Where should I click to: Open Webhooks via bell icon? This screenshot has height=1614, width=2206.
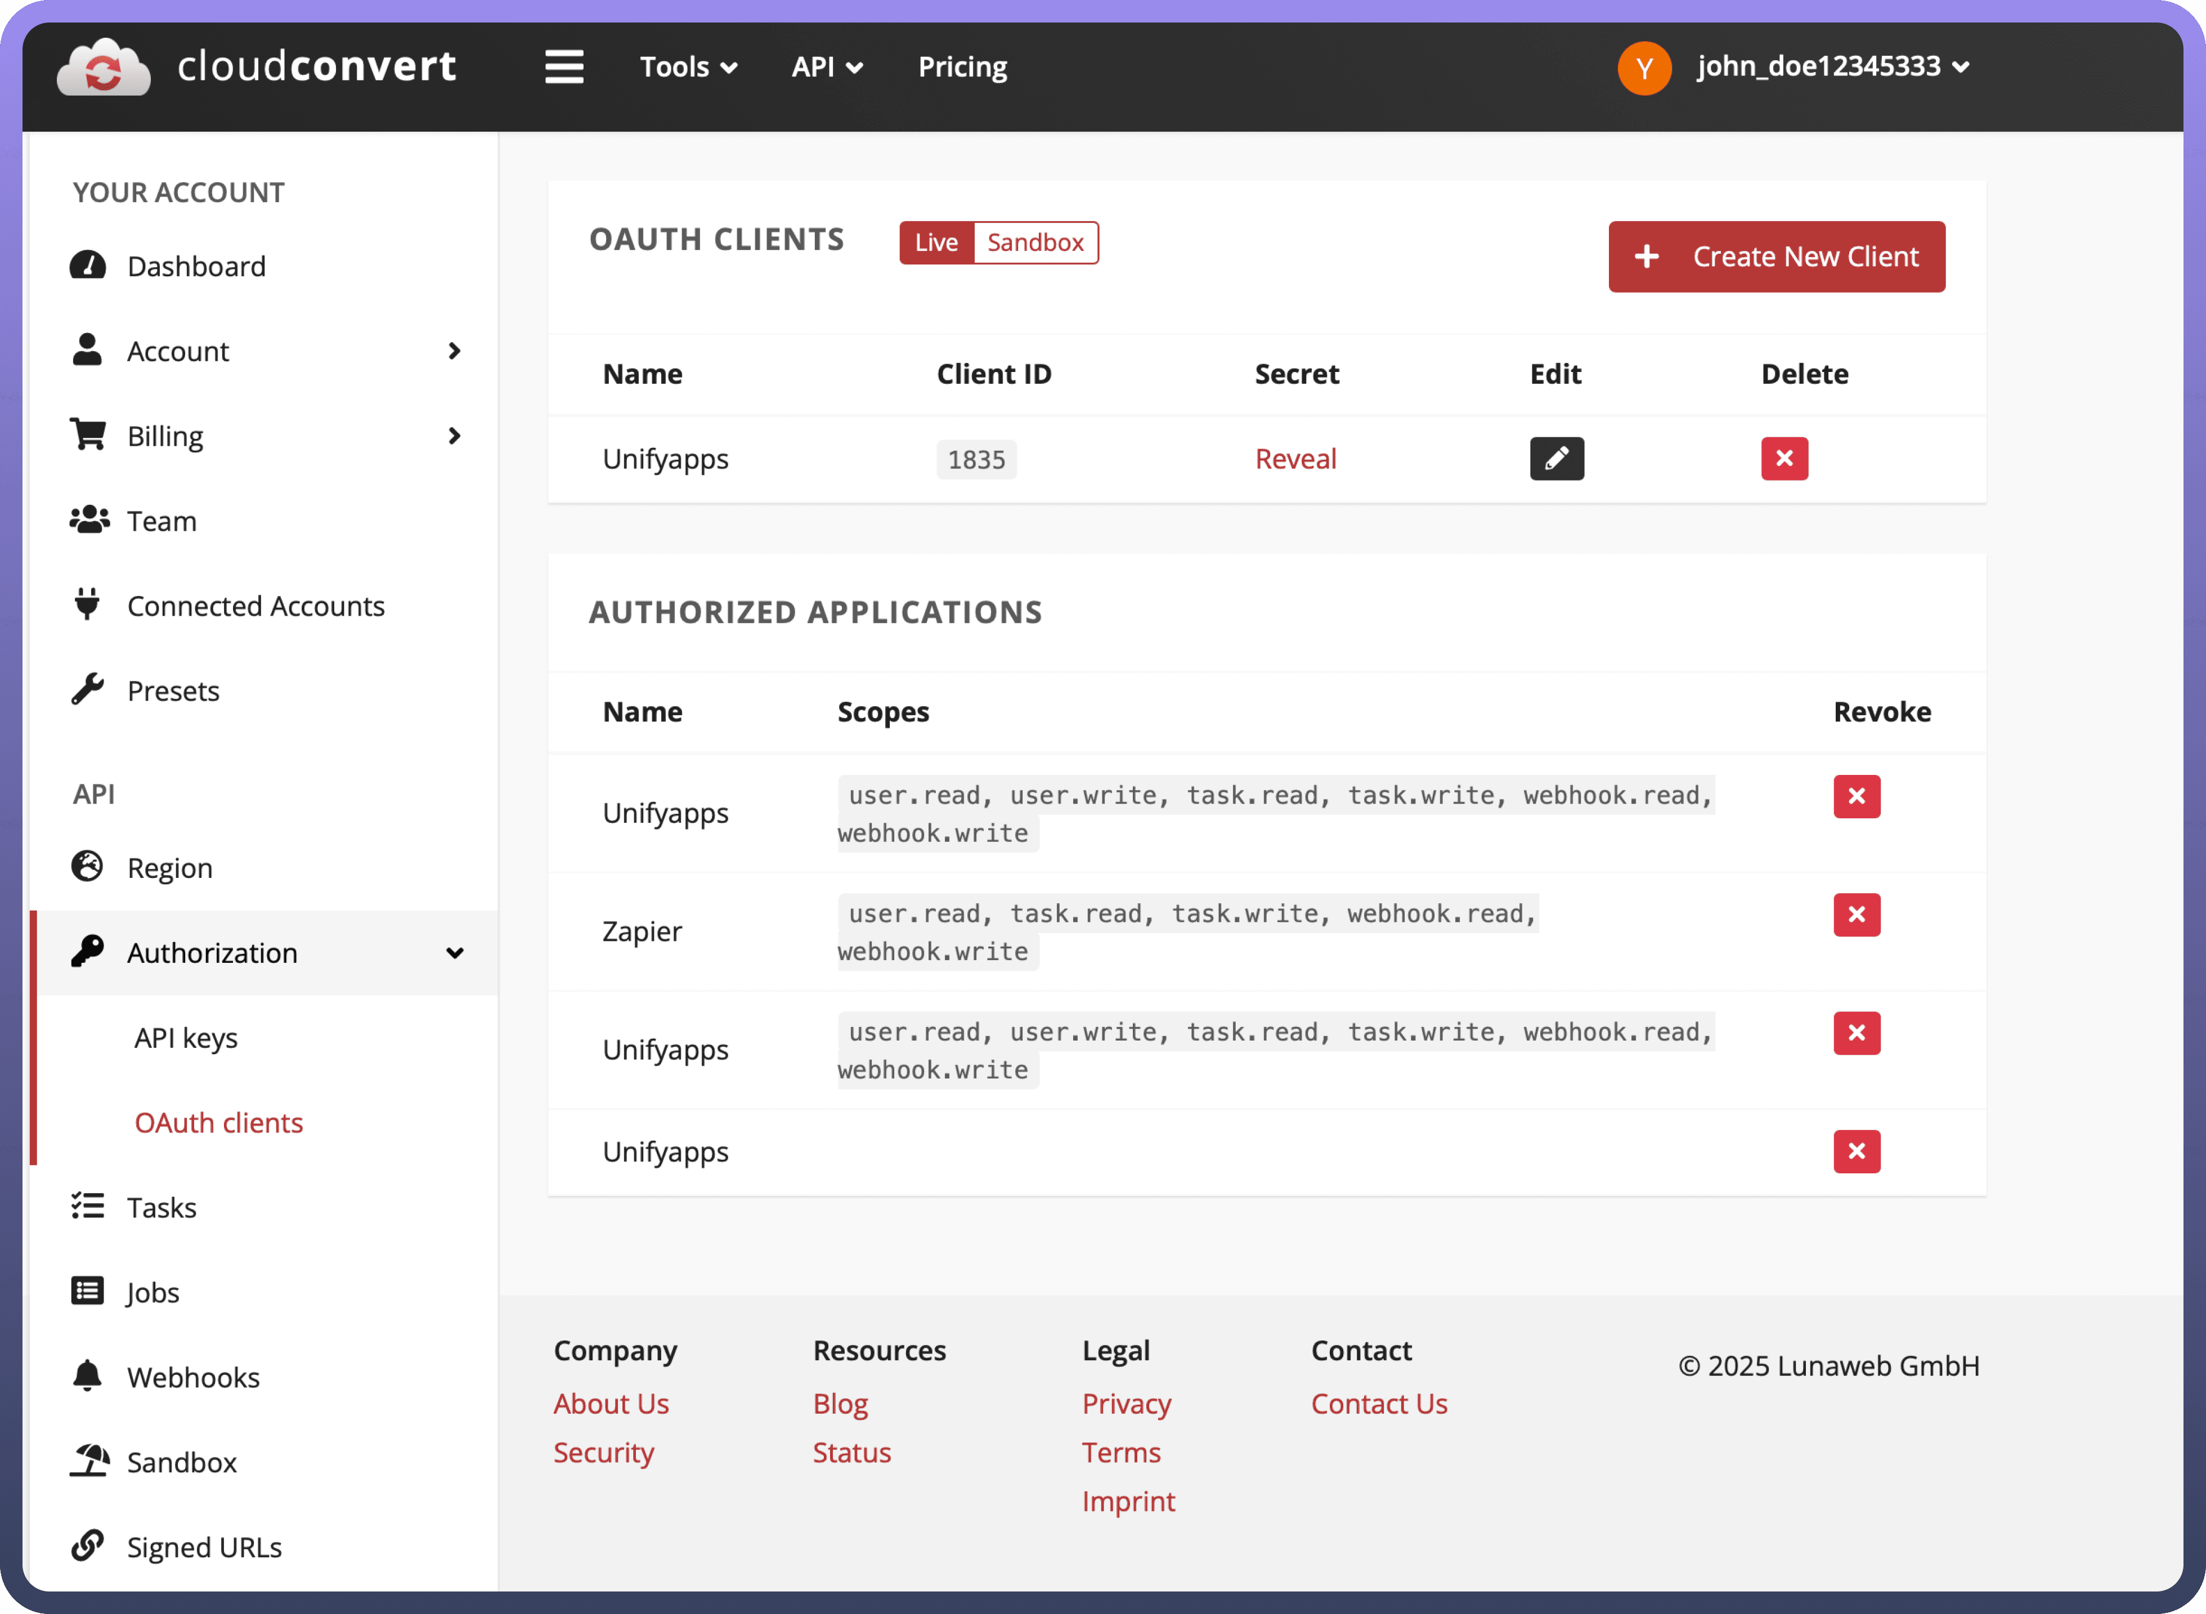(x=87, y=1375)
